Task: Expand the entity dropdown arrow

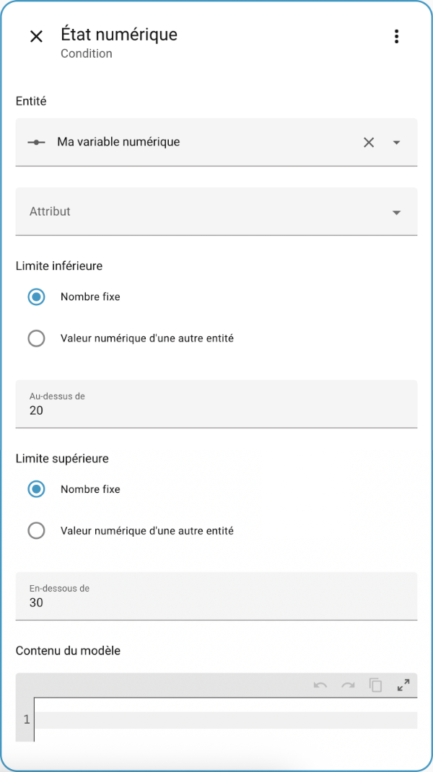Action: coord(396,143)
